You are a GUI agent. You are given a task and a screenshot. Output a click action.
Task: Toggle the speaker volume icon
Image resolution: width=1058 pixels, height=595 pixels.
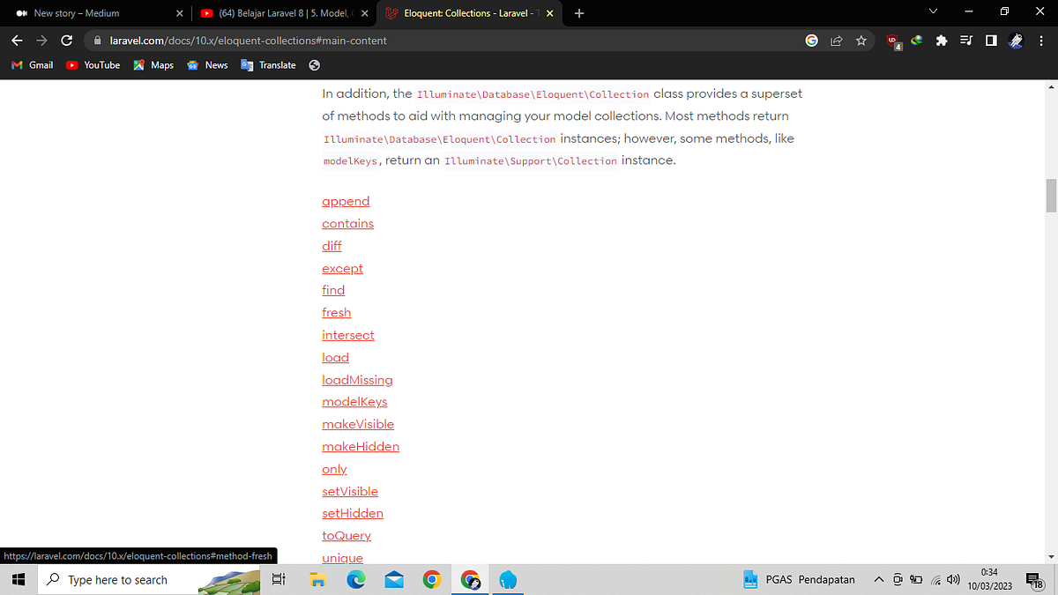pyautogui.click(x=953, y=580)
